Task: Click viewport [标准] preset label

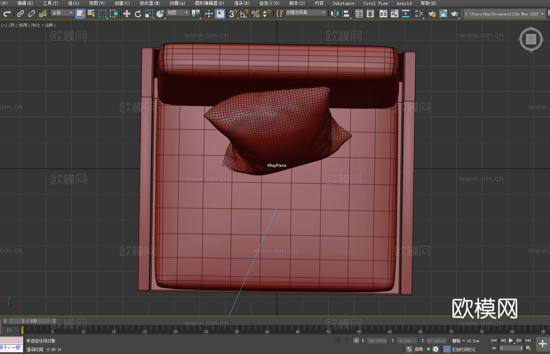Action: click(24, 25)
